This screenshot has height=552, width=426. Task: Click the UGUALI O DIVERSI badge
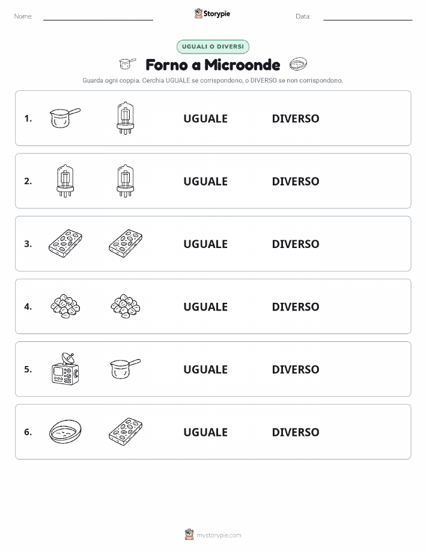click(213, 46)
